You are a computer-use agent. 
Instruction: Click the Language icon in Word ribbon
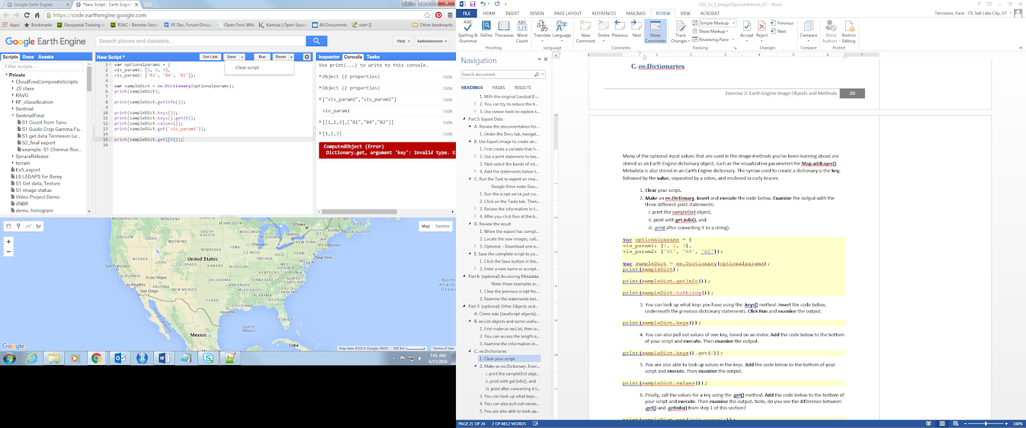(x=562, y=30)
